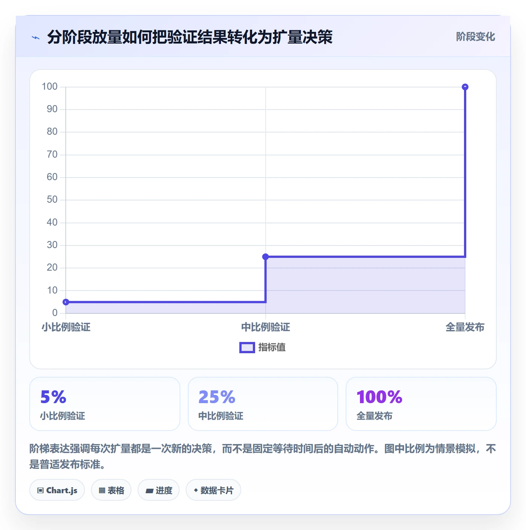Click the y-axis value 100
The image size is (526, 530).
(50, 87)
